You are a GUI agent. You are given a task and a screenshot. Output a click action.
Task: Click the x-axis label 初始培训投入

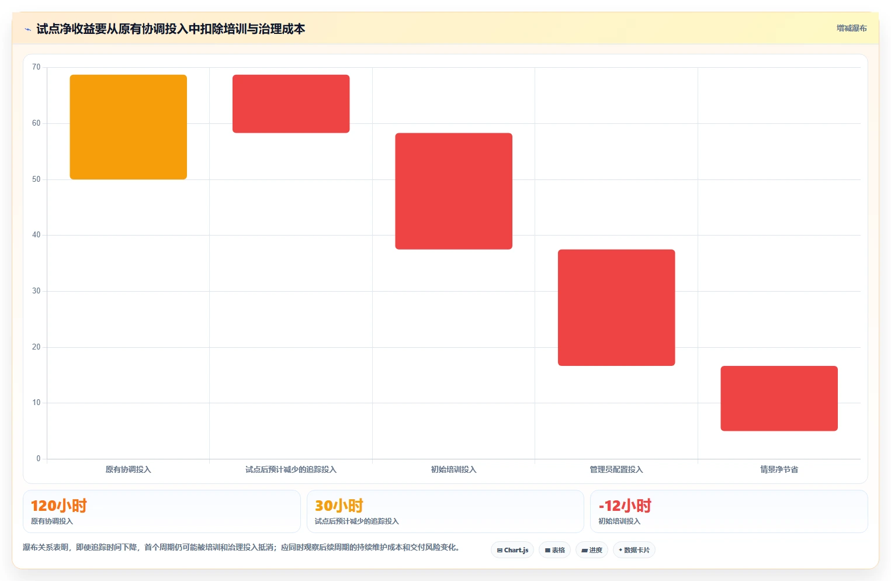coord(453,469)
